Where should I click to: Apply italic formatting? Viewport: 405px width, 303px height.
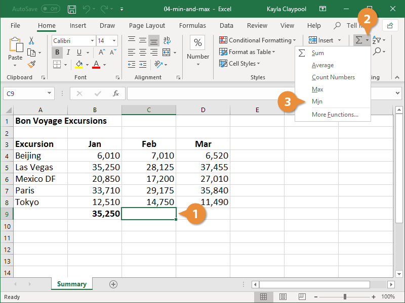pyautogui.click(x=68, y=52)
